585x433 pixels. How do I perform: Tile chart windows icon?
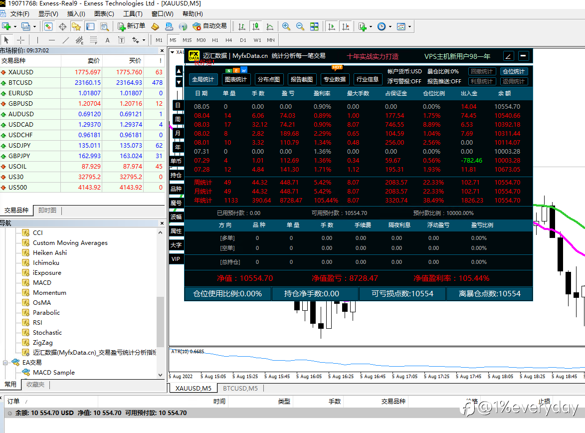point(315,26)
